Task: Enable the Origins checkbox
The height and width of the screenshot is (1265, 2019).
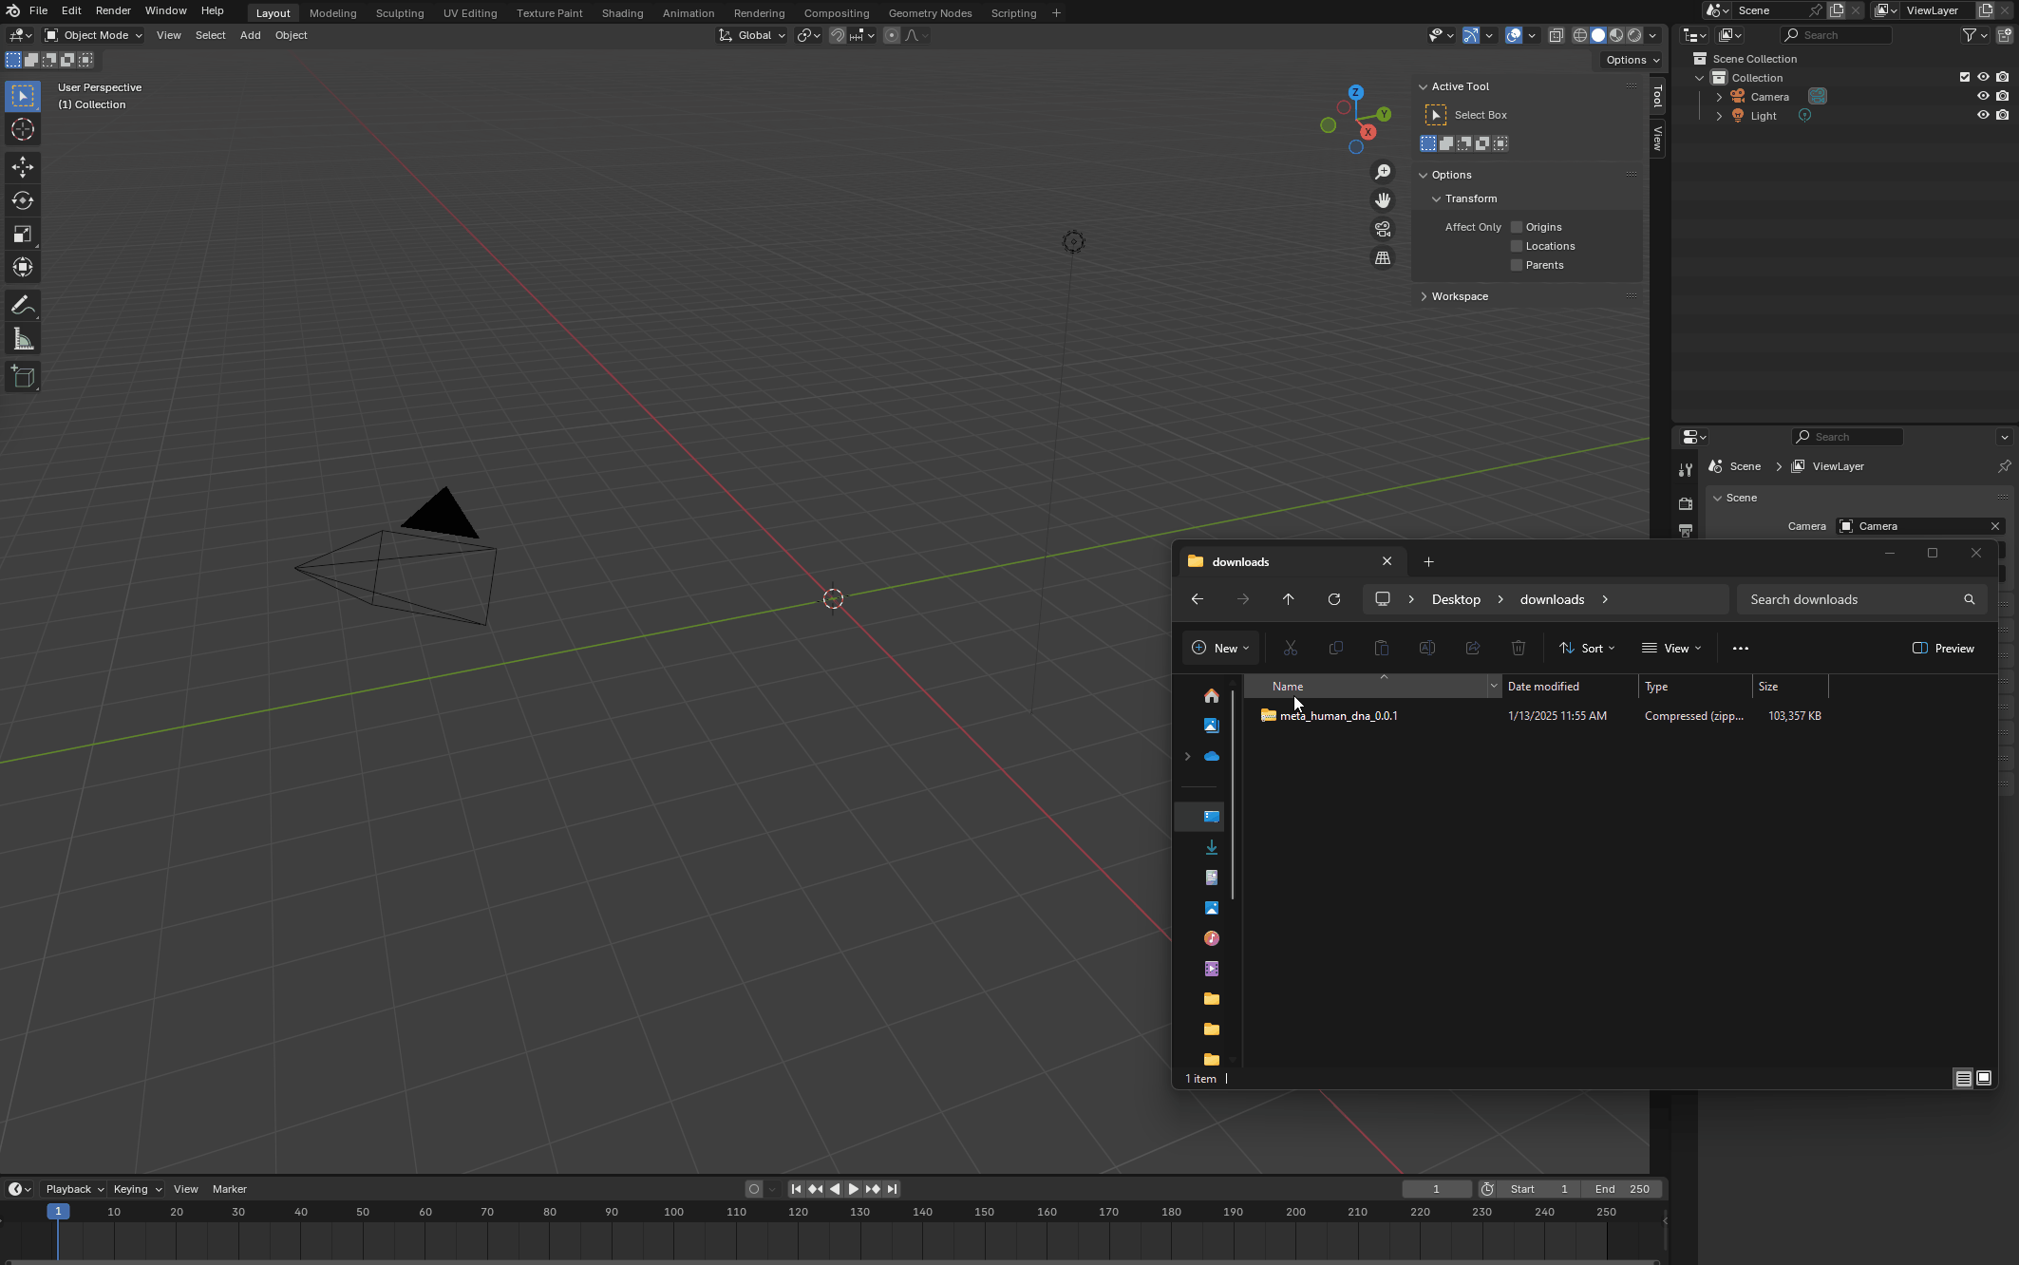Action: (1517, 227)
